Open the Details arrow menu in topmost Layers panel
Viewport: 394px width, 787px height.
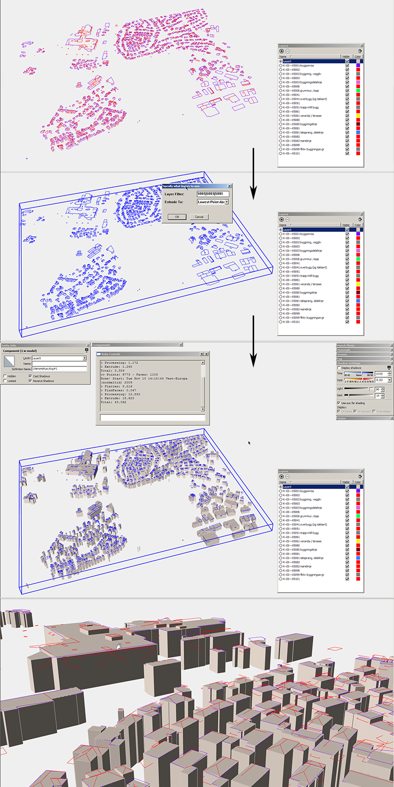pyautogui.click(x=360, y=51)
